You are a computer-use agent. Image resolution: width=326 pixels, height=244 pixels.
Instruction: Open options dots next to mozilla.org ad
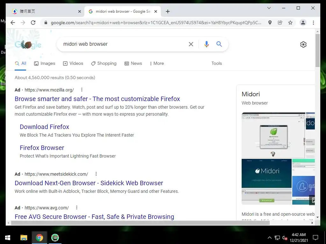(x=82, y=90)
